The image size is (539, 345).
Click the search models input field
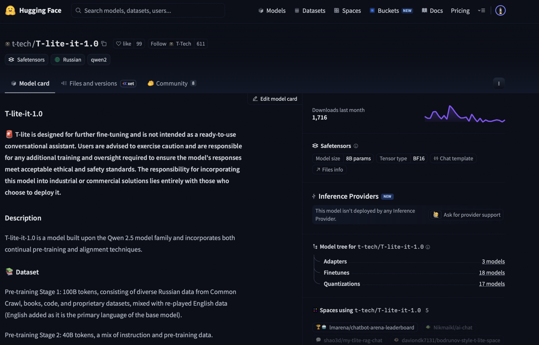148,11
